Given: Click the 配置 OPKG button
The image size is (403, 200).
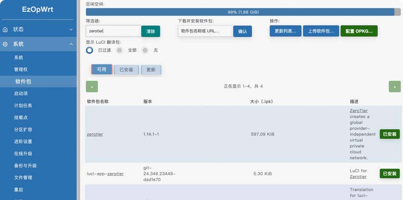Looking at the screenshot, I should (359, 31).
